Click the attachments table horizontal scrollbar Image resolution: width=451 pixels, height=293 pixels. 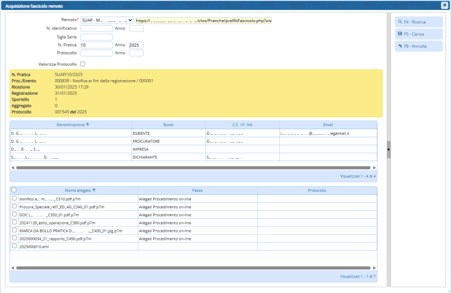click(193, 268)
